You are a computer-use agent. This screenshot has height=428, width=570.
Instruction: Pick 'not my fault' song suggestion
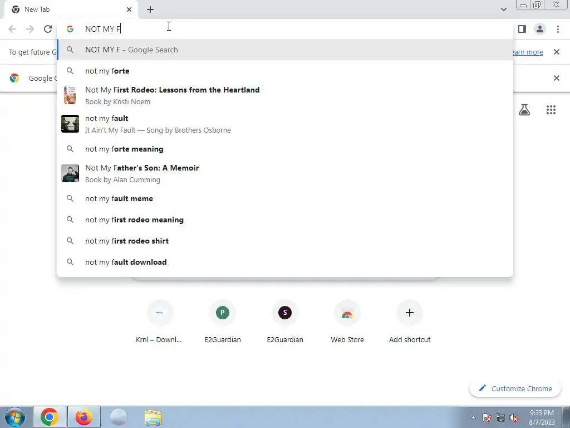(285, 124)
